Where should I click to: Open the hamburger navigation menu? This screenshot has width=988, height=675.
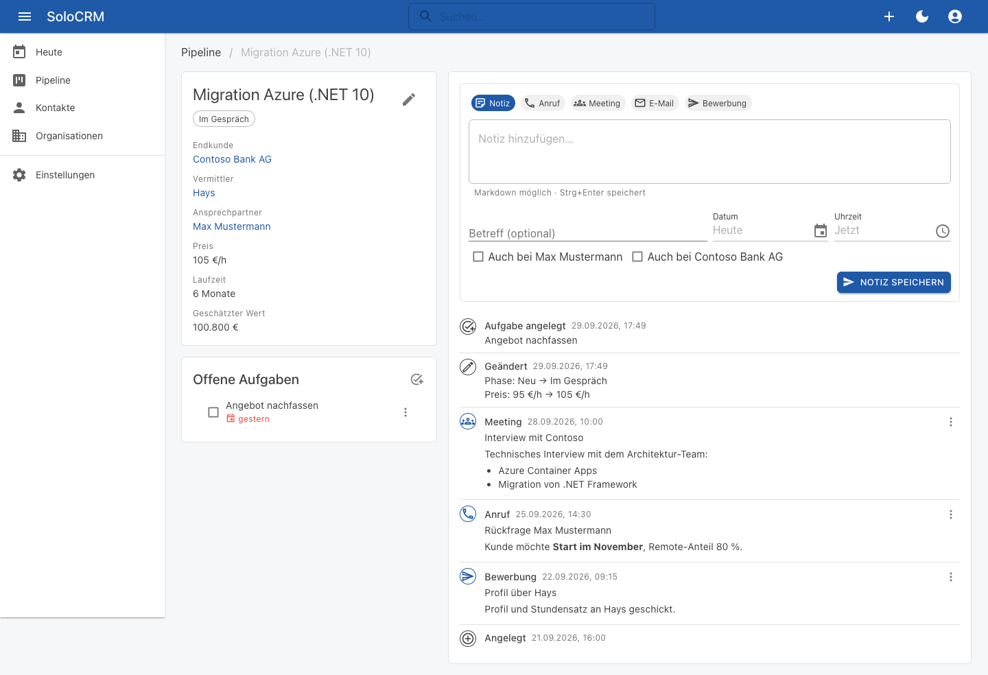25,16
